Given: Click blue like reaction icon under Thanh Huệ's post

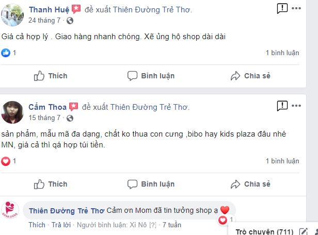Looking at the screenshot, I should pos(6,53).
